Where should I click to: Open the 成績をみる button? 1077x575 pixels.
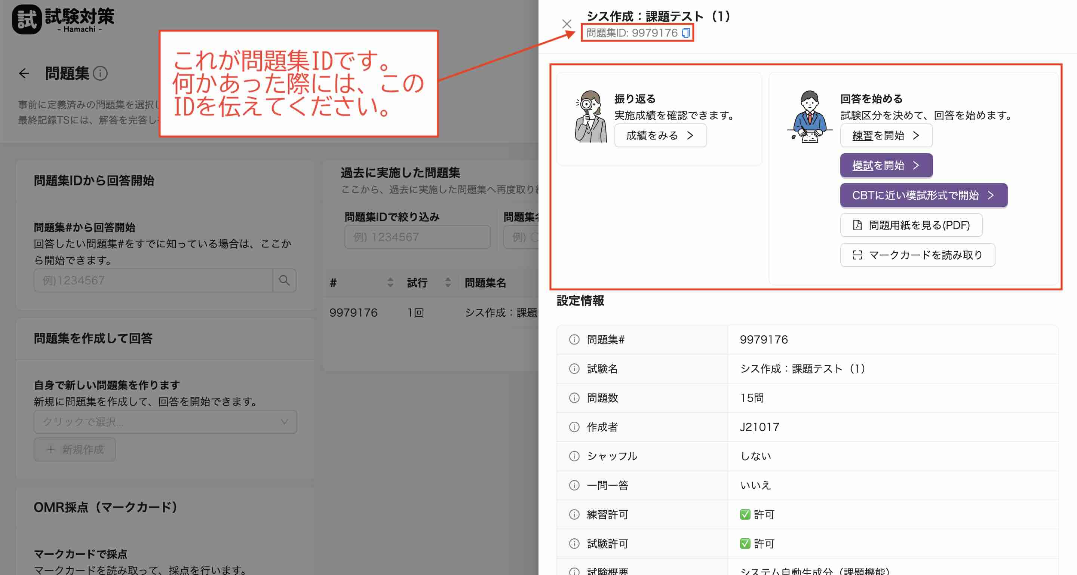660,135
